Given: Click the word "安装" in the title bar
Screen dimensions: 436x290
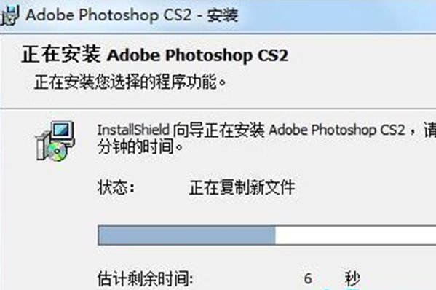Looking at the screenshot, I should (x=223, y=15).
